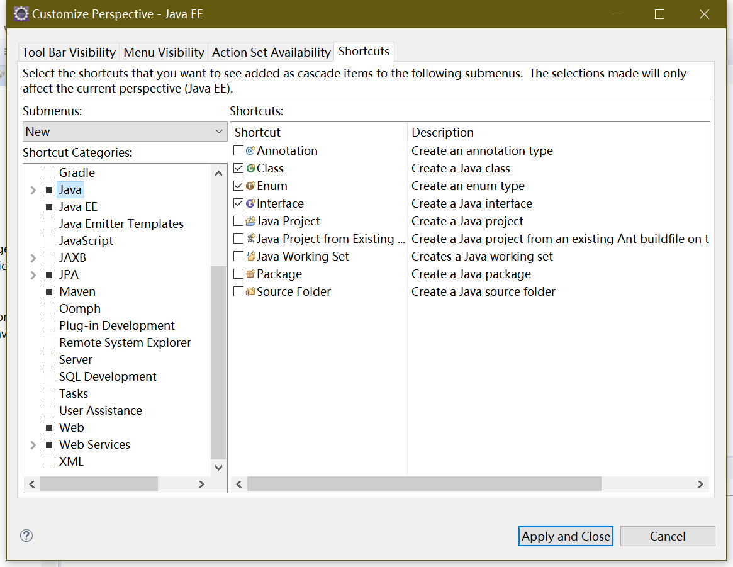Screen dimensions: 733x567
Task: Click the Cancel button
Action: (x=668, y=536)
